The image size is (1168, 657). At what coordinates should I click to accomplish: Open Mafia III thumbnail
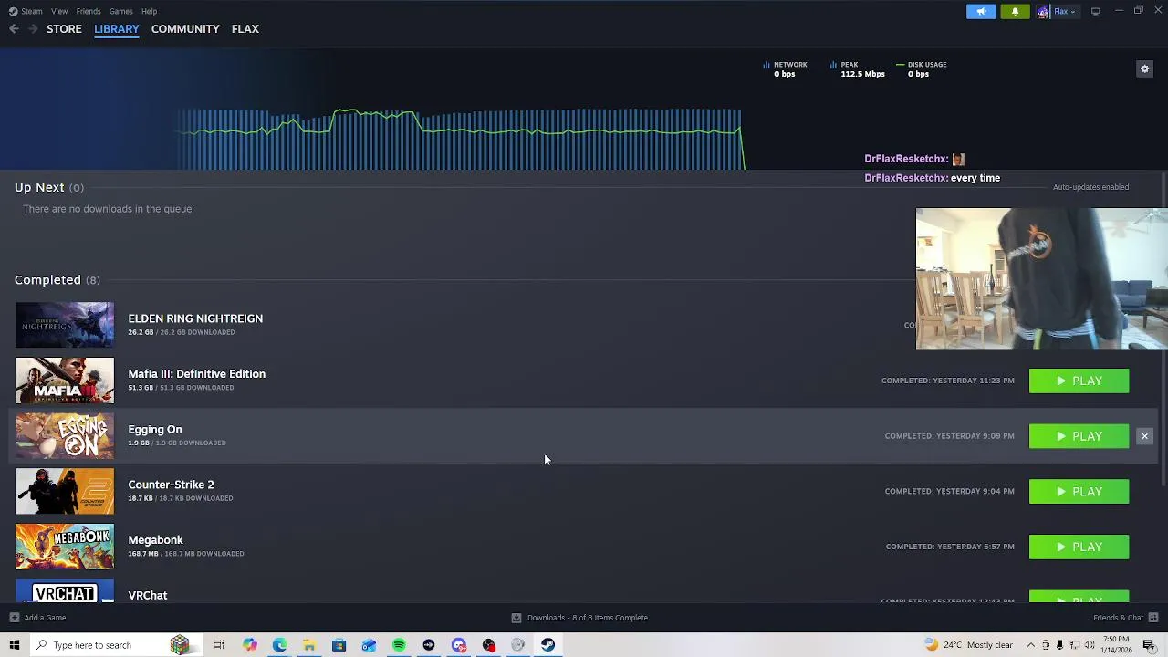[x=65, y=381]
